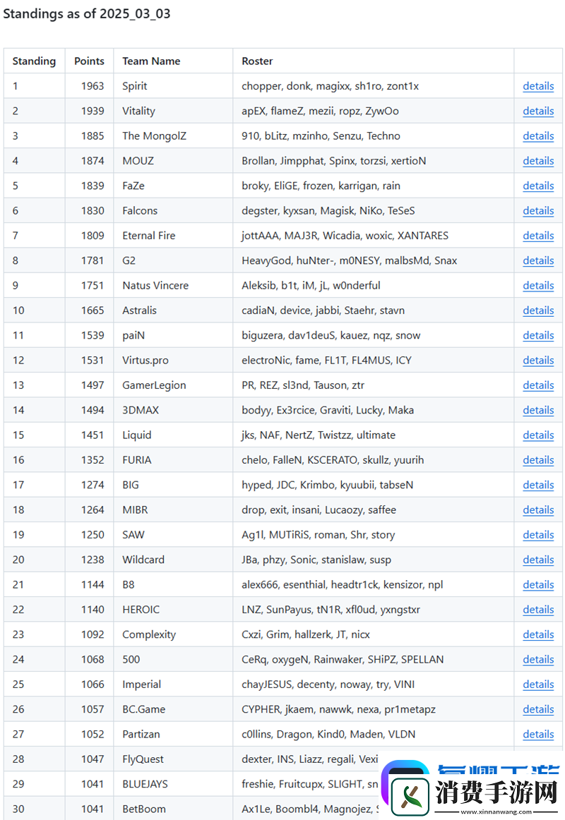Open details link for Wildcard
The image size is (565, 820).
pyautogui.click(x=537, y=560)
